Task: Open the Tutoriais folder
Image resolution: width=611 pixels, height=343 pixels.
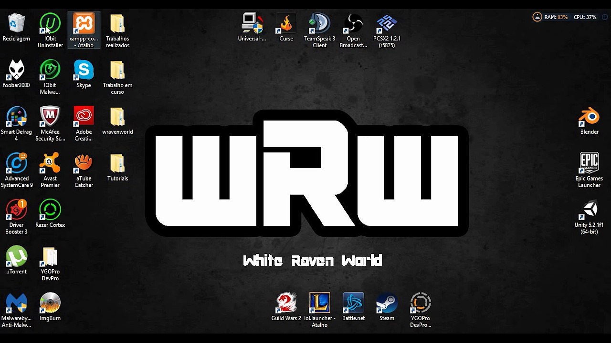Action: 117,168
